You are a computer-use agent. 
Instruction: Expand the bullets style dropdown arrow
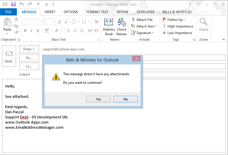pyautogui.click(x=79, y=22)
